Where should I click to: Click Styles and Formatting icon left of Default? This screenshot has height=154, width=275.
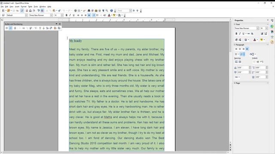coord(3,15)
